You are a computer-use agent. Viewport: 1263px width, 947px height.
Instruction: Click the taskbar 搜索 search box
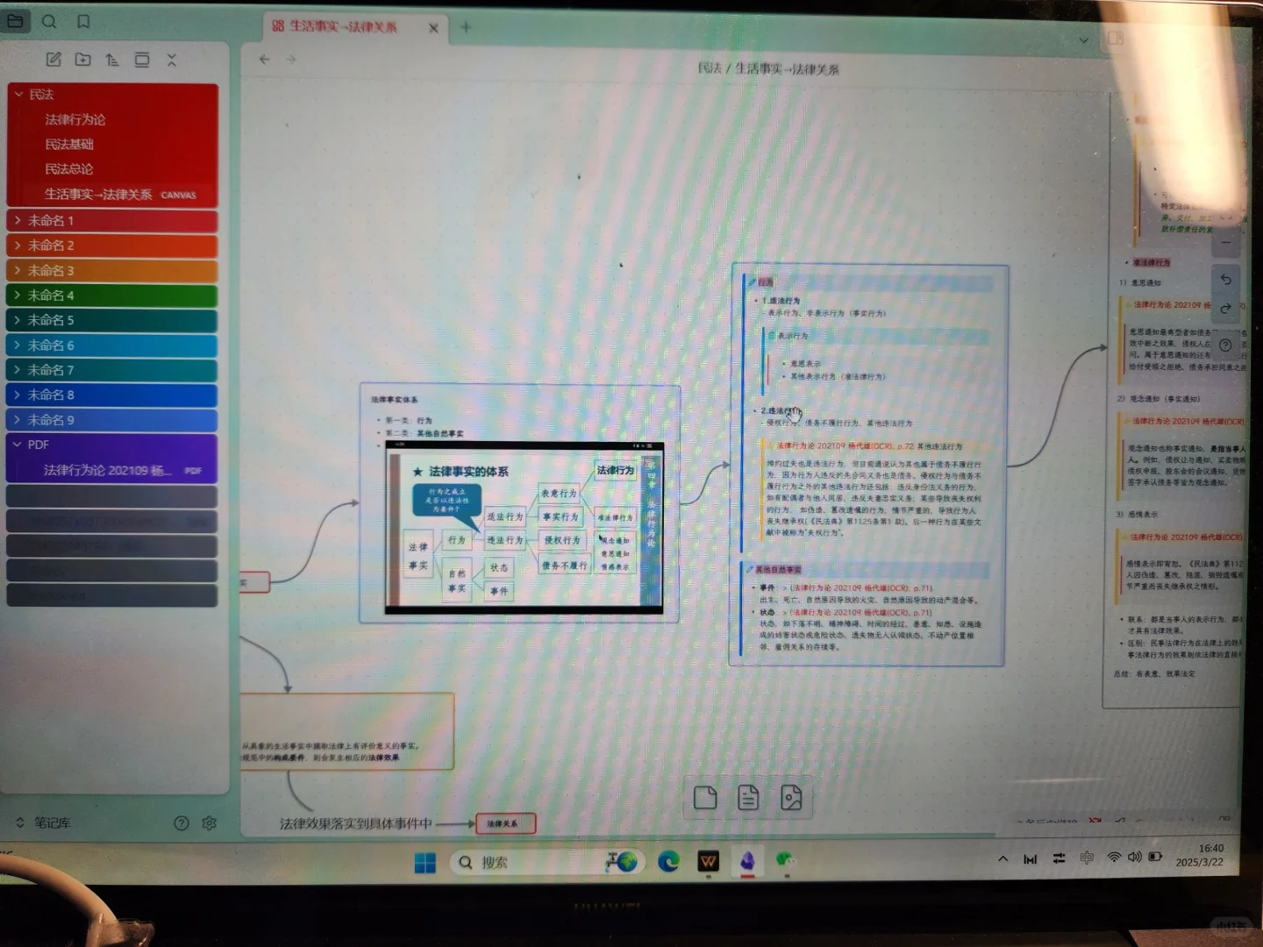pos(546,863)
